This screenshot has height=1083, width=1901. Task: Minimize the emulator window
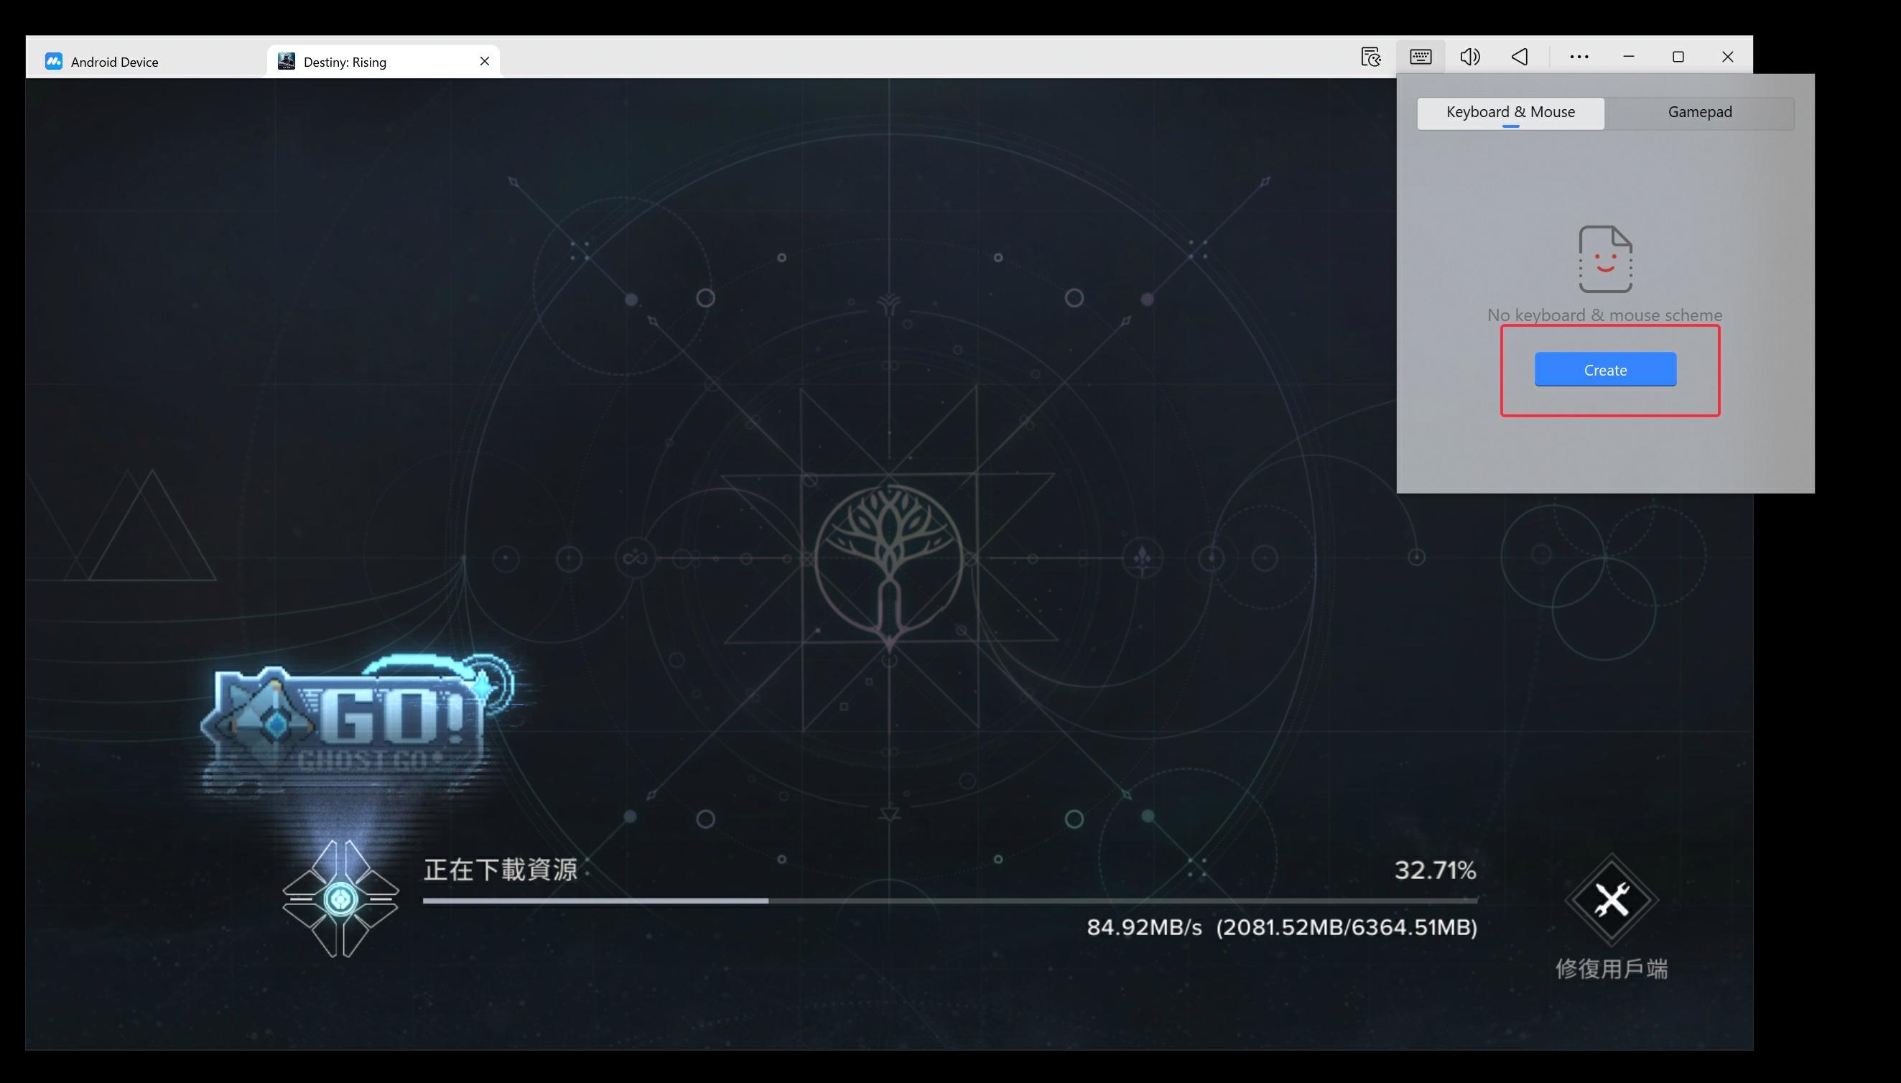(x=1629, y=57)
